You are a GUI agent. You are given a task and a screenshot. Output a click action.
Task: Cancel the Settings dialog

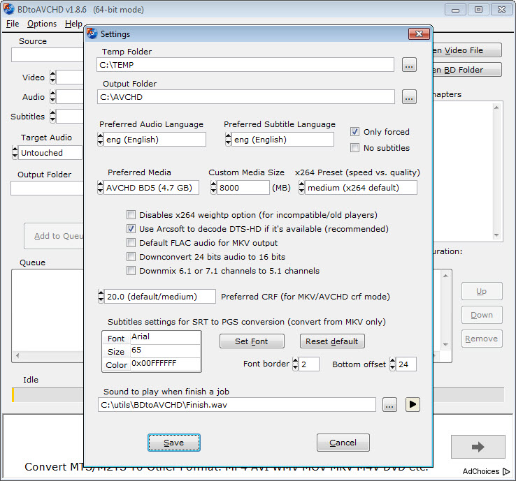click(343, 443)
